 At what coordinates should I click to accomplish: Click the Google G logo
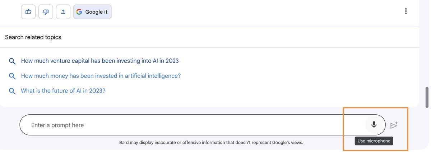[x=79, y=12]
